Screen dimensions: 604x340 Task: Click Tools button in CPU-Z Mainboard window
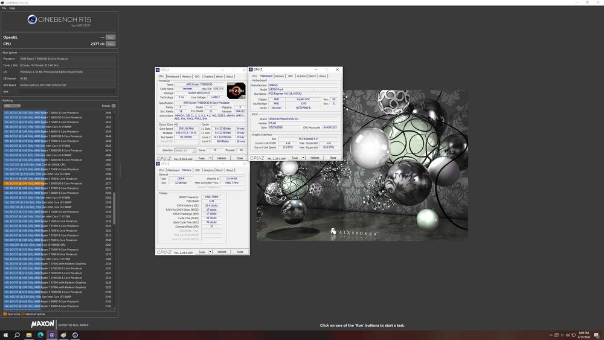[x=295, y=158]
